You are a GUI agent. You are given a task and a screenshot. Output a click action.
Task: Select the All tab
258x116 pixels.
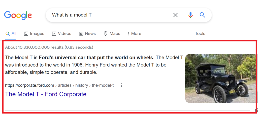click(11, 34)
